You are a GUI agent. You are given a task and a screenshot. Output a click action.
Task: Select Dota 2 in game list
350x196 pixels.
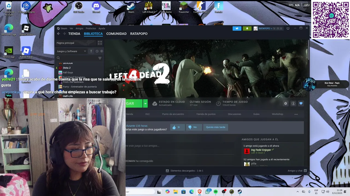click(67, 68)
